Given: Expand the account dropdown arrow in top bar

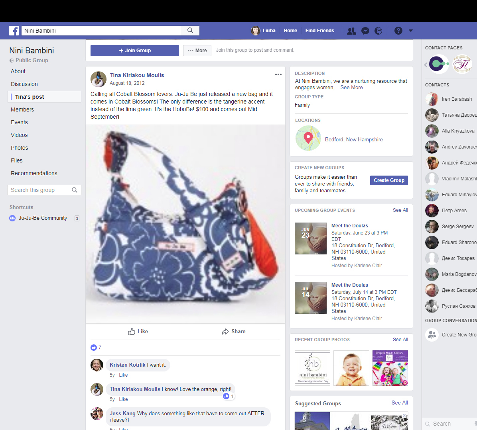Looking at the screenshot, I should pos(411,31).
